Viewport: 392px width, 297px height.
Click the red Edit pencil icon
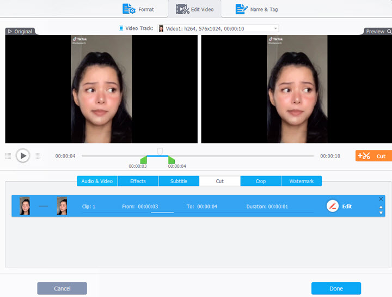[x=333, y=207]
